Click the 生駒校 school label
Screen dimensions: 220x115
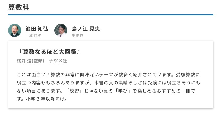77,35
